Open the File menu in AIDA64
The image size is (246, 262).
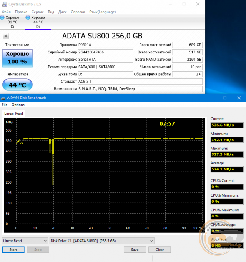(x=5, y=105)
